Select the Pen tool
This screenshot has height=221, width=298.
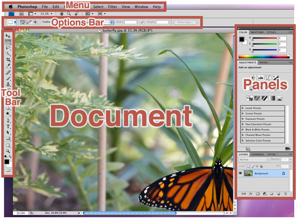click(8, 121)
